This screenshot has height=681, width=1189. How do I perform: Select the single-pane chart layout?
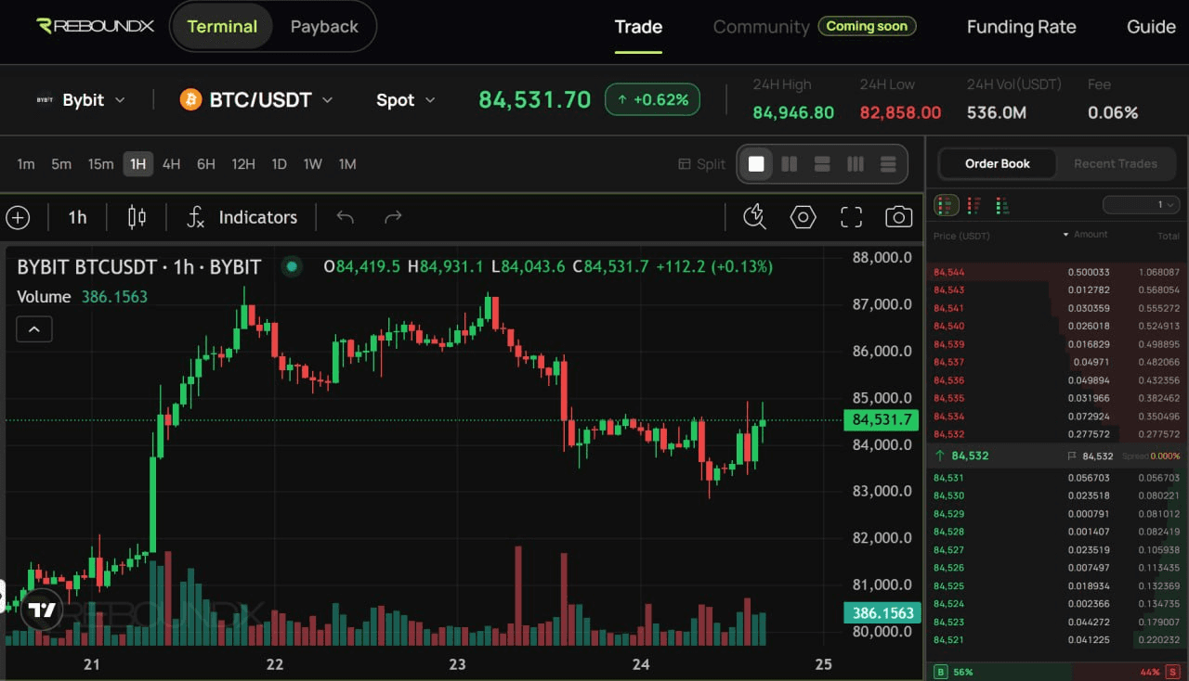[x=756, y=164]
